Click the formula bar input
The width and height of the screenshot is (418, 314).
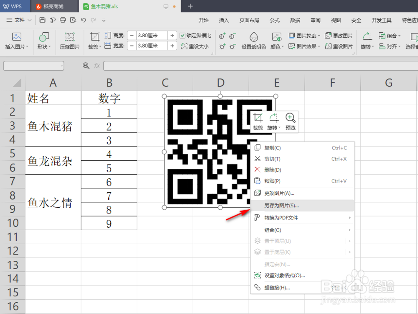pyautogui.click(x=260, y=66)
